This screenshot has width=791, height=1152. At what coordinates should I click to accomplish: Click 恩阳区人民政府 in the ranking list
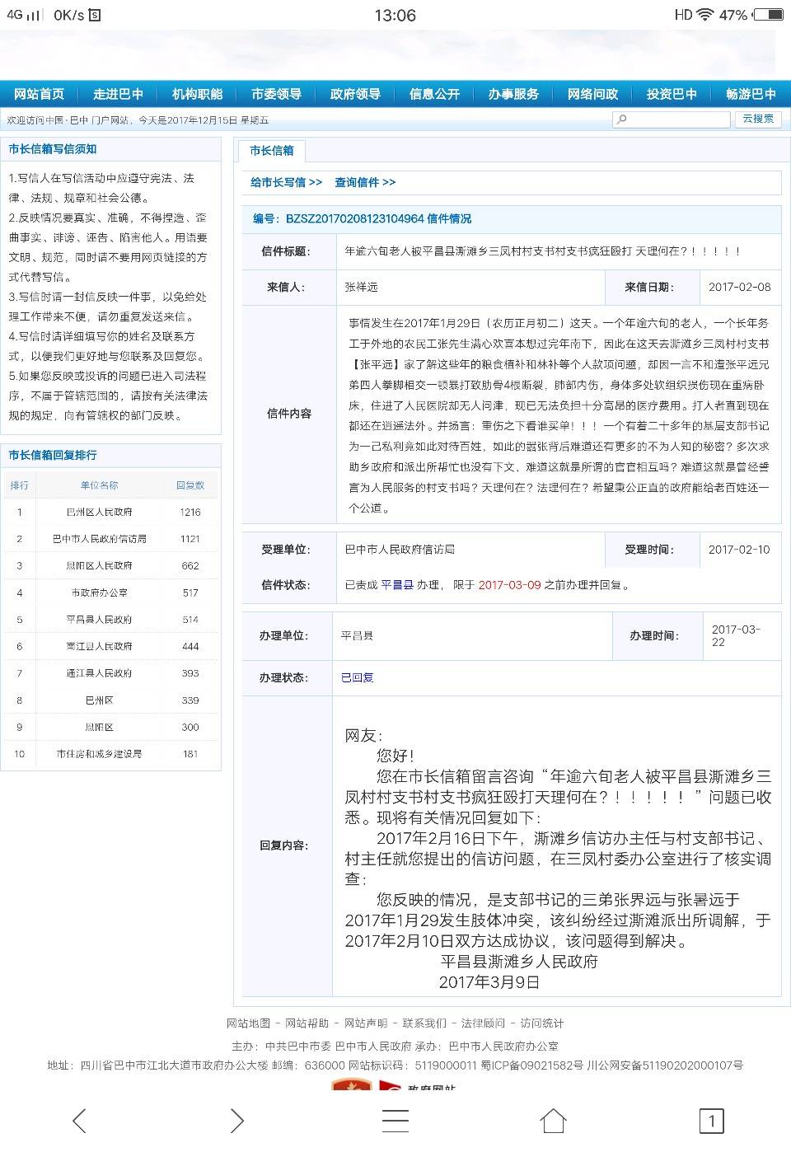(x=99, y=565)
